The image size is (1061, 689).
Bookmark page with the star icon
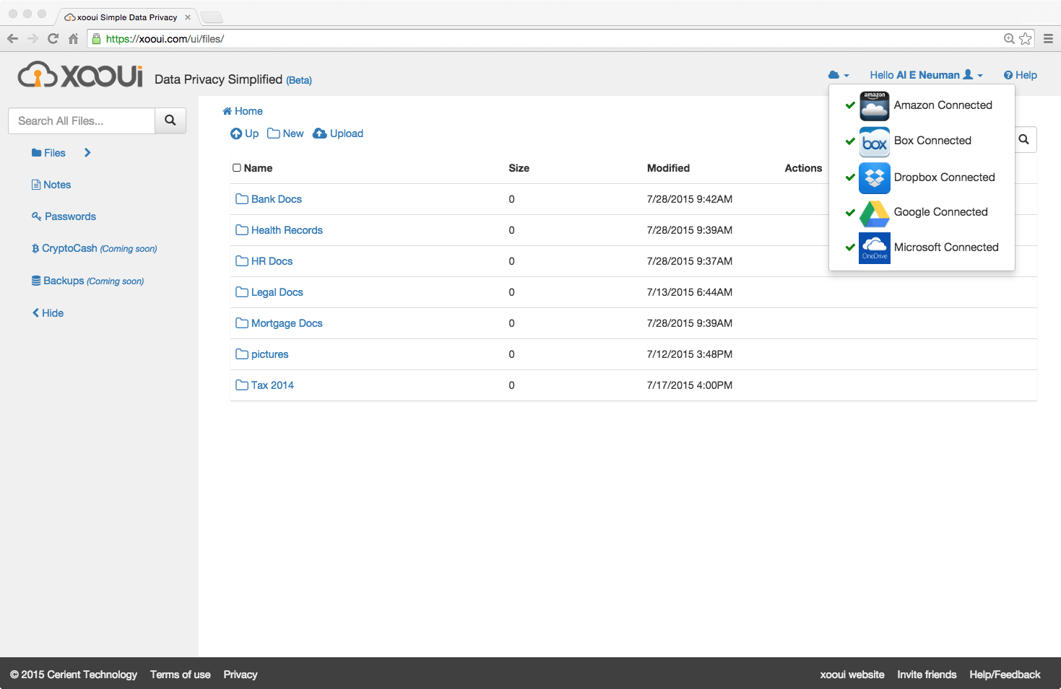[1025, 39]
